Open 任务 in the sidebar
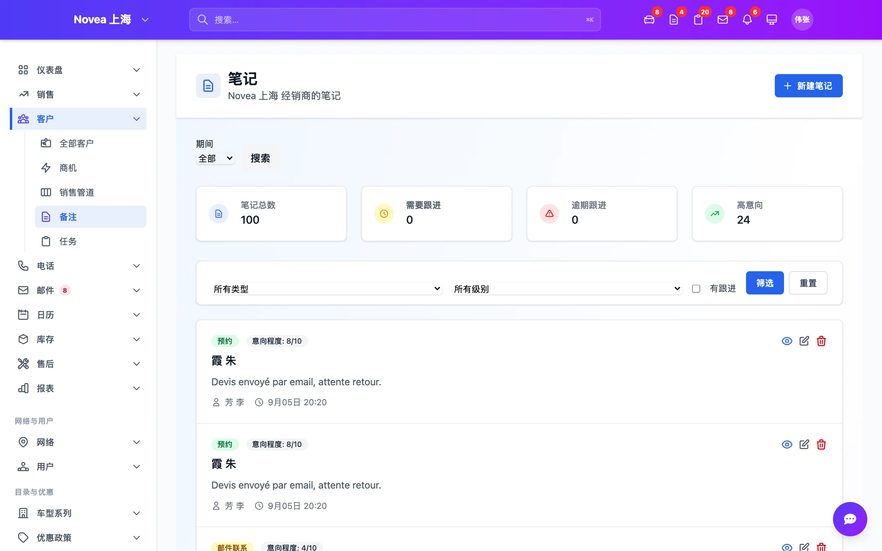This screenshot has height=551, width=882. (x=91, y=241)
